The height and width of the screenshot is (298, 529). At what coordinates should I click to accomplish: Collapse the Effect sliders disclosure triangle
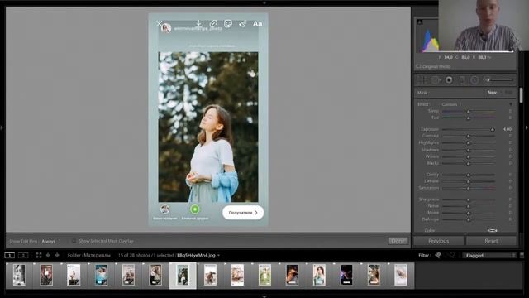tap(511, 104)
